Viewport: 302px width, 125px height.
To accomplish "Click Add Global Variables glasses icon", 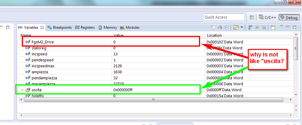I will 250,28.
